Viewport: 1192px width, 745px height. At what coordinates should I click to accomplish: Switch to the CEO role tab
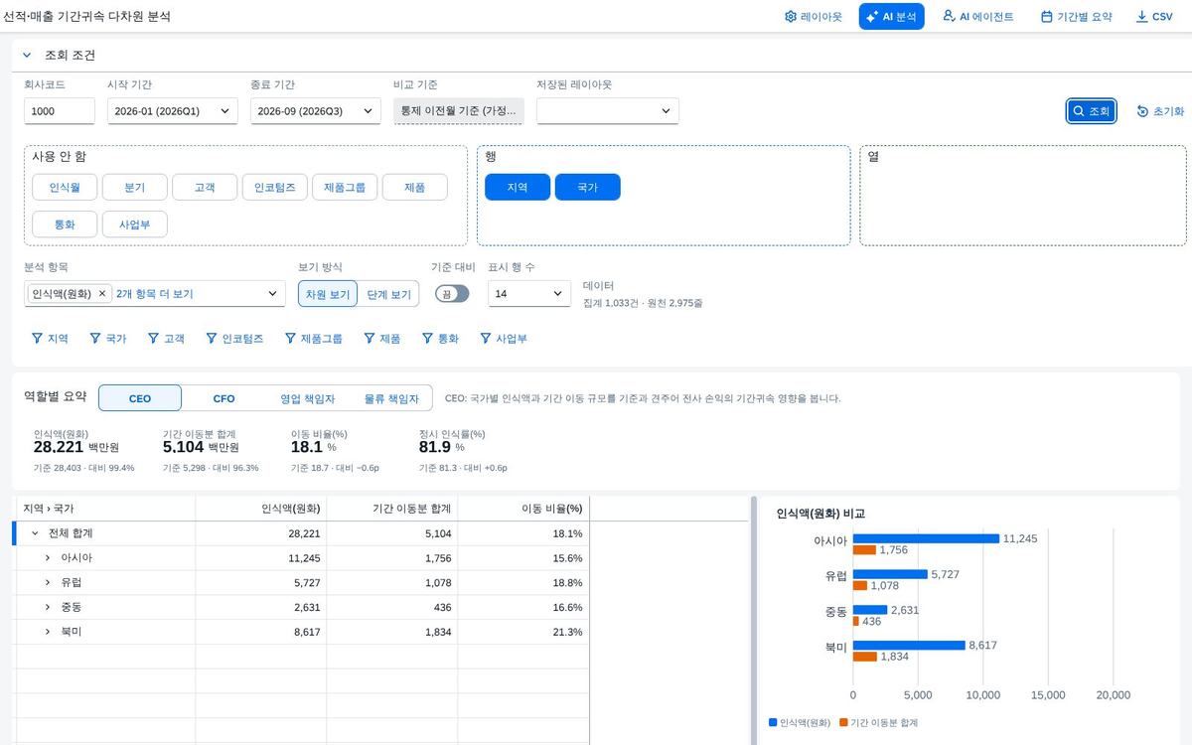pyautogui.click(x=140, y=398)
